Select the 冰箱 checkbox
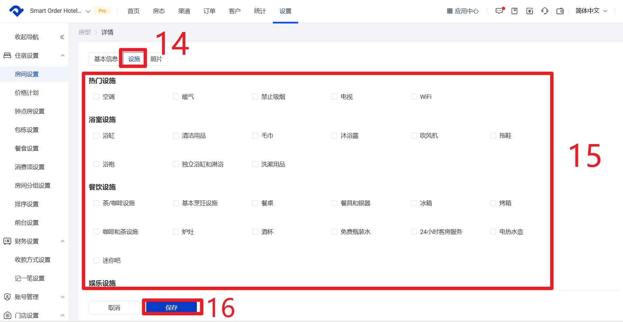 [414, 203]
